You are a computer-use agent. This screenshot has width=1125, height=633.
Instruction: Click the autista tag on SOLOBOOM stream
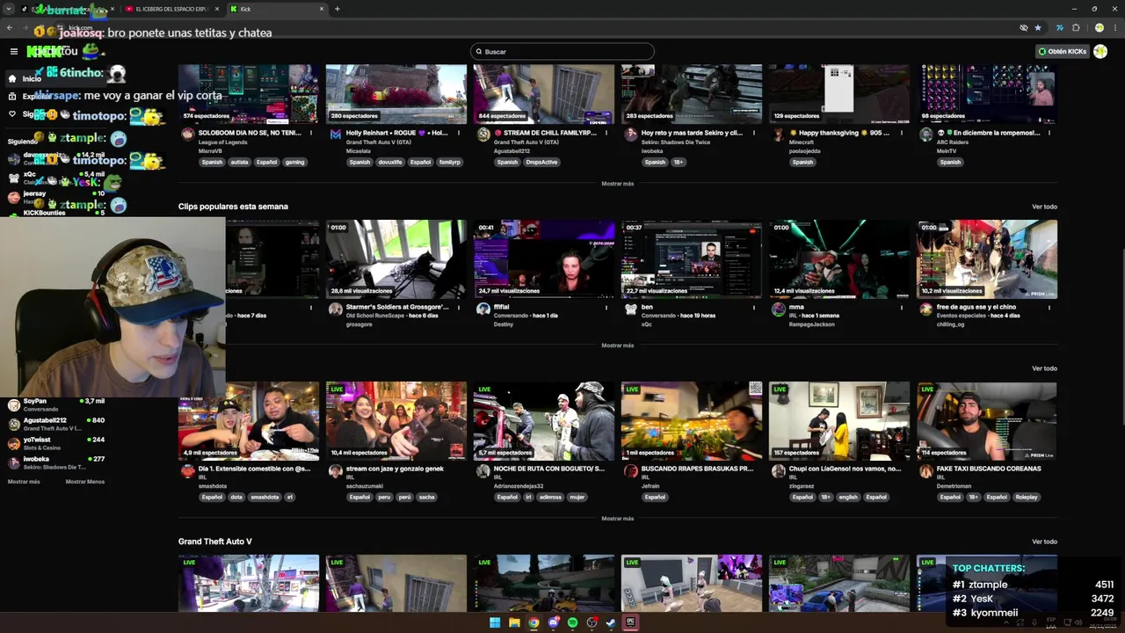point(239,162)
